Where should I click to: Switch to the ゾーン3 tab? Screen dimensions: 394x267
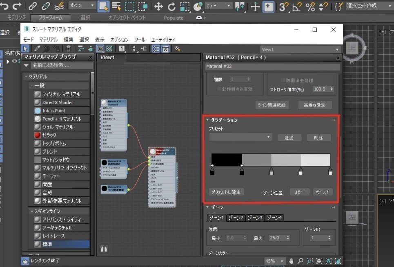(255, 218)
